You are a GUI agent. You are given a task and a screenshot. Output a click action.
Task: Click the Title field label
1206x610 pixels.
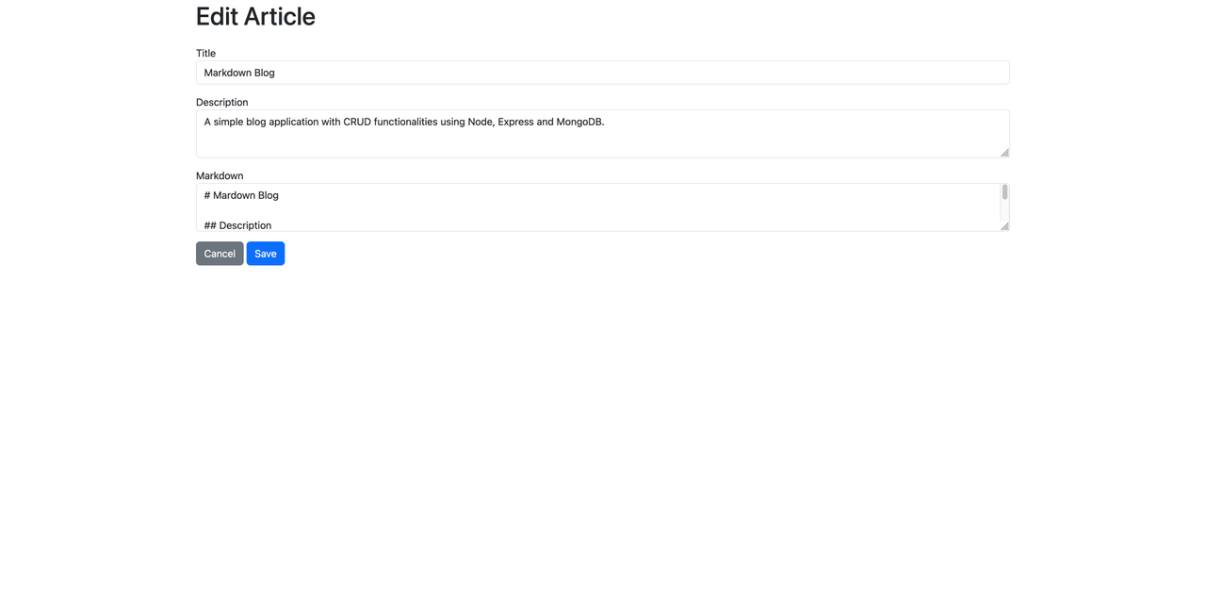(205, 53)
